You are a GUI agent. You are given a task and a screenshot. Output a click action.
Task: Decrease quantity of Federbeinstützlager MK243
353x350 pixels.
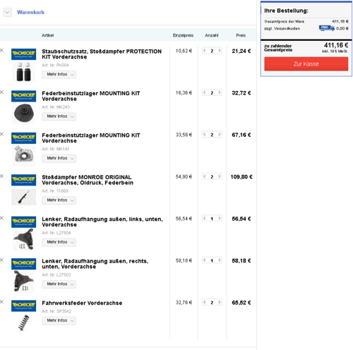coord(204,92)
